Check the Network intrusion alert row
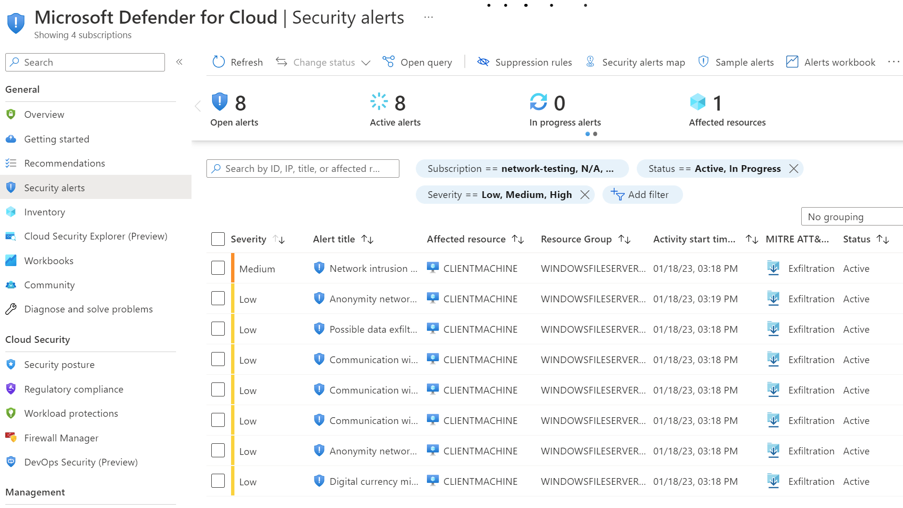Viewport: 903px width, 508px height. [218, 268]
